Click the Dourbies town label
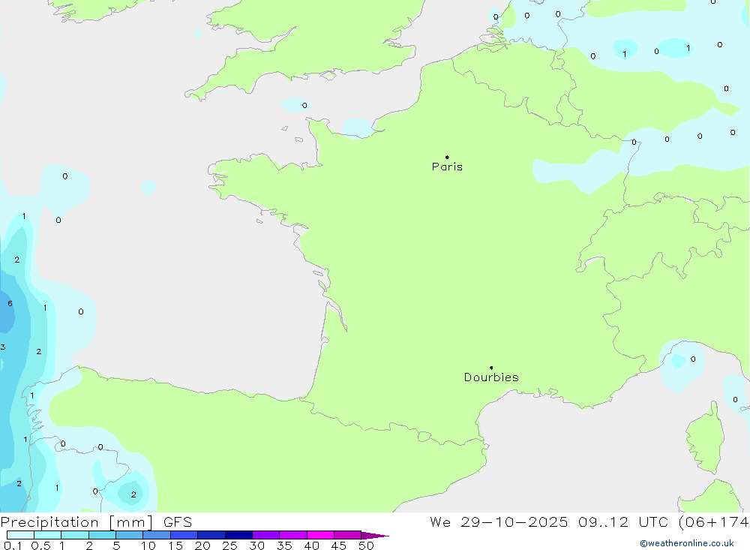Screen dimensions: 750x550 pos(491,377)
